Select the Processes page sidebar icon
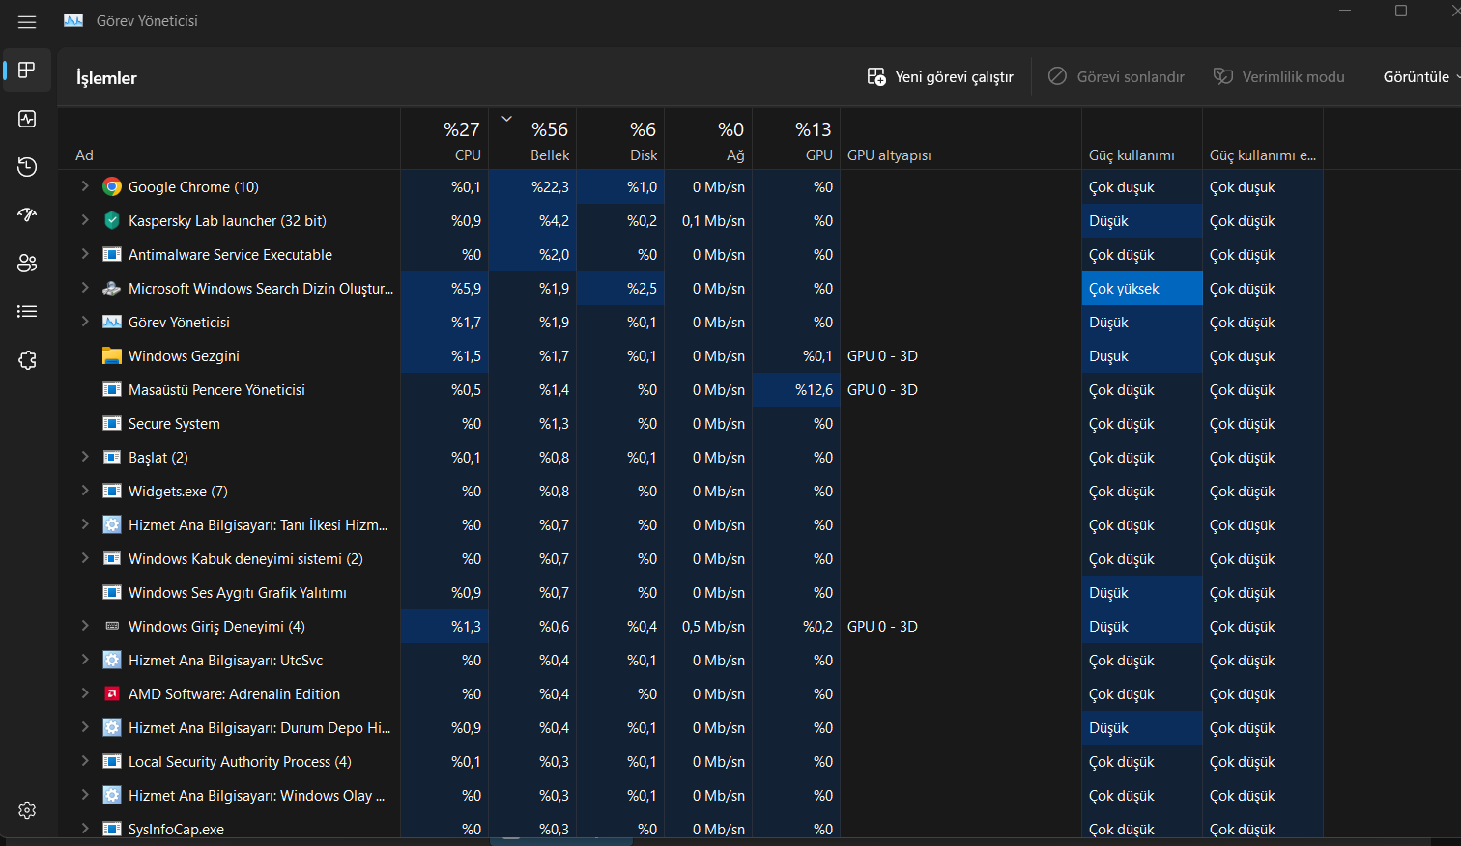 coord(27,70)
